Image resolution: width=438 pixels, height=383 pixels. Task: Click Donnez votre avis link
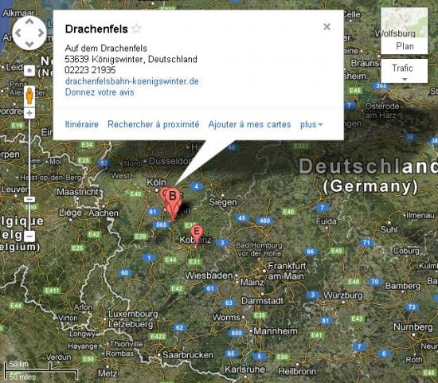click(100, 92)
